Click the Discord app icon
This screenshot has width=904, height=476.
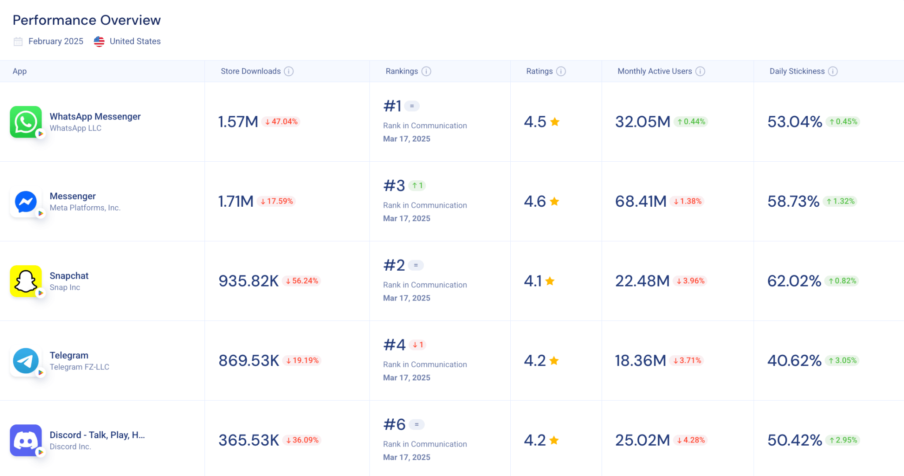coord(26,440)
